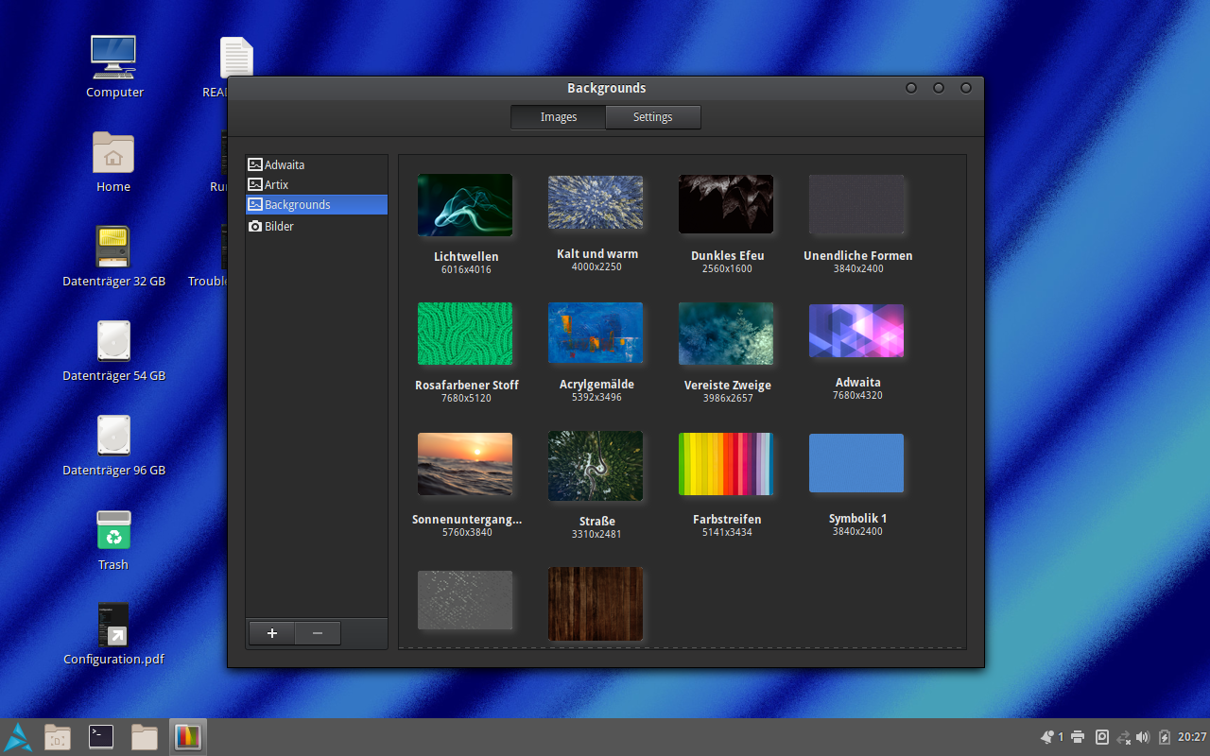Pick the Dunkles Efeu wallpaper thumbnail
The image size is (1210, 756).
(x=726, y=204)
